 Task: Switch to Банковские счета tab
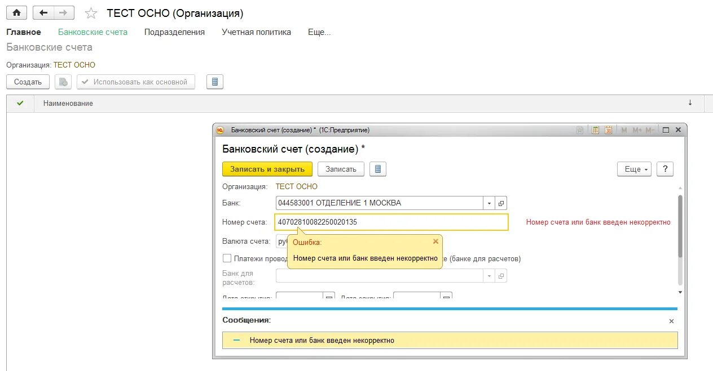[93, 32]
